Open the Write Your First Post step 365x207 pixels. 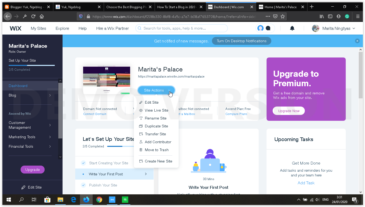[x=114, y=174]
